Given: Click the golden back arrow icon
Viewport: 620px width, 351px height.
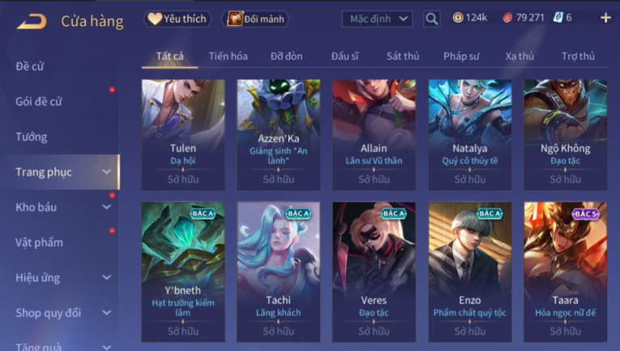Looking at the screenshot, I should (x=32, y=21).
